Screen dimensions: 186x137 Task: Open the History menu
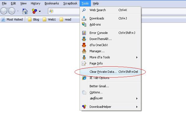[x=35, y=3]
